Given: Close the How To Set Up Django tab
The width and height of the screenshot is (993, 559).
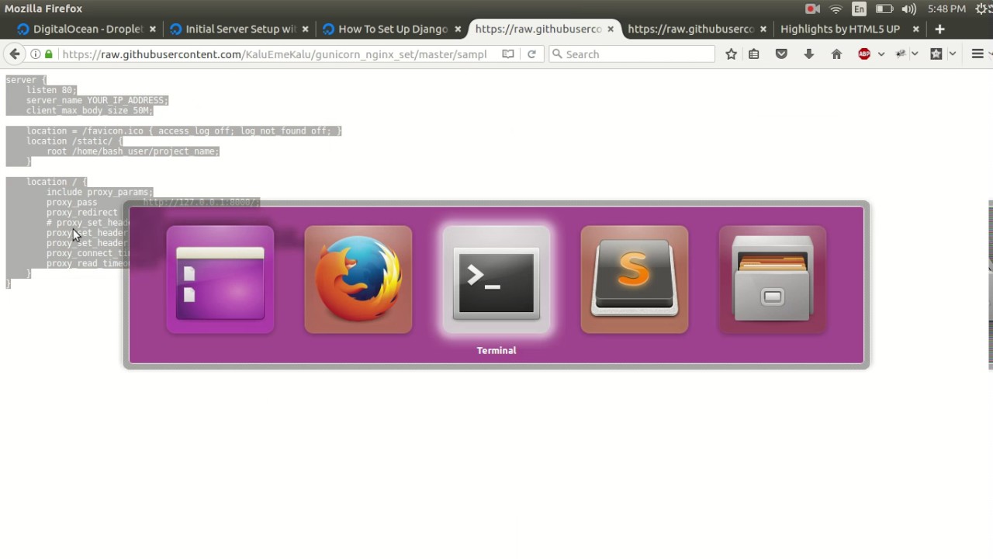Looking at the screenshot, I should (x=458, y=29).
